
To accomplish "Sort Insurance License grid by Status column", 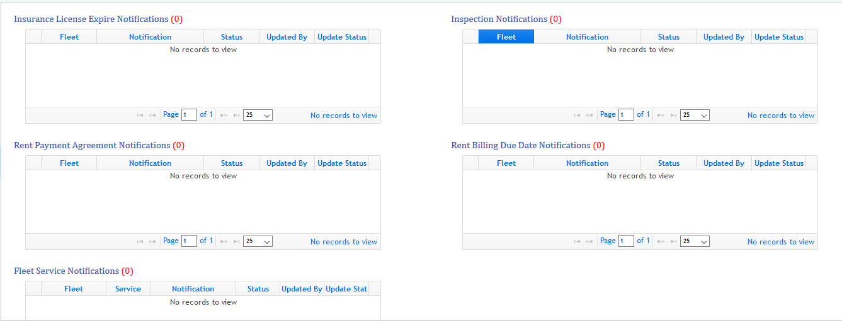I will (x=232, y=37).
